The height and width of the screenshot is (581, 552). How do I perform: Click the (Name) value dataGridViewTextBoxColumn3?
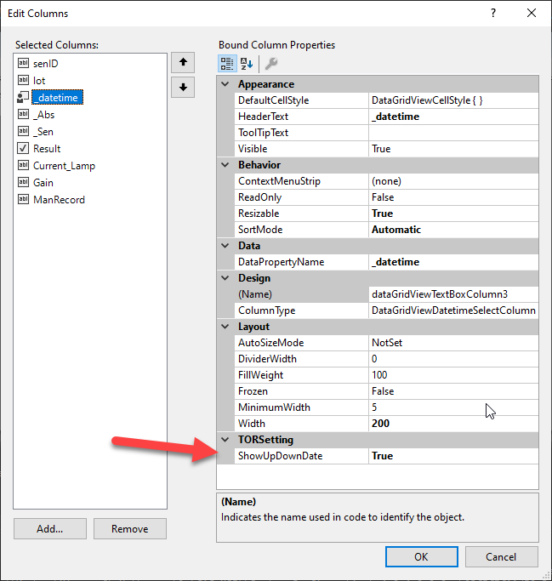tap(453, 294)
